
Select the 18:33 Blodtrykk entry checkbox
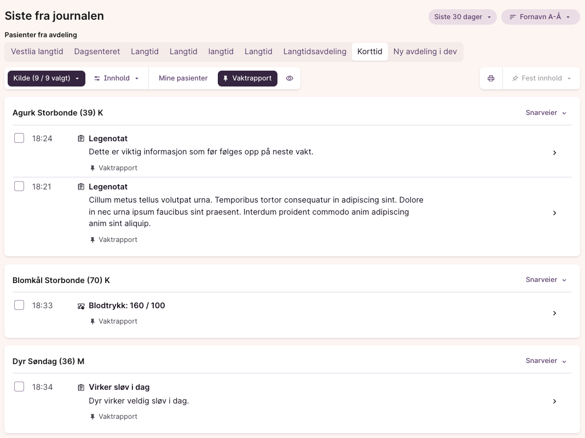(x=19, y=306)
